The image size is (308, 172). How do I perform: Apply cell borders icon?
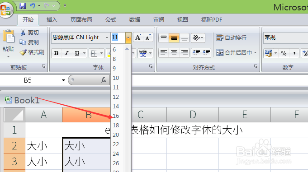point(94,53)
